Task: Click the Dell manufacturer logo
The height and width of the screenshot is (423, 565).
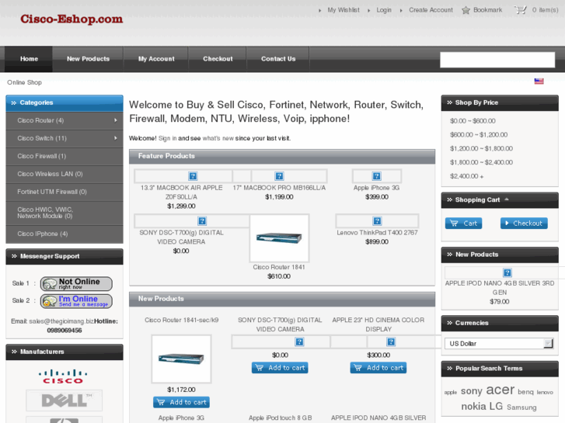Action: click(65, 400)
